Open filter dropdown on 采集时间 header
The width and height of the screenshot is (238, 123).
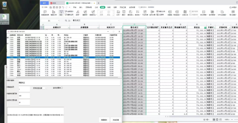pos(230,28)
